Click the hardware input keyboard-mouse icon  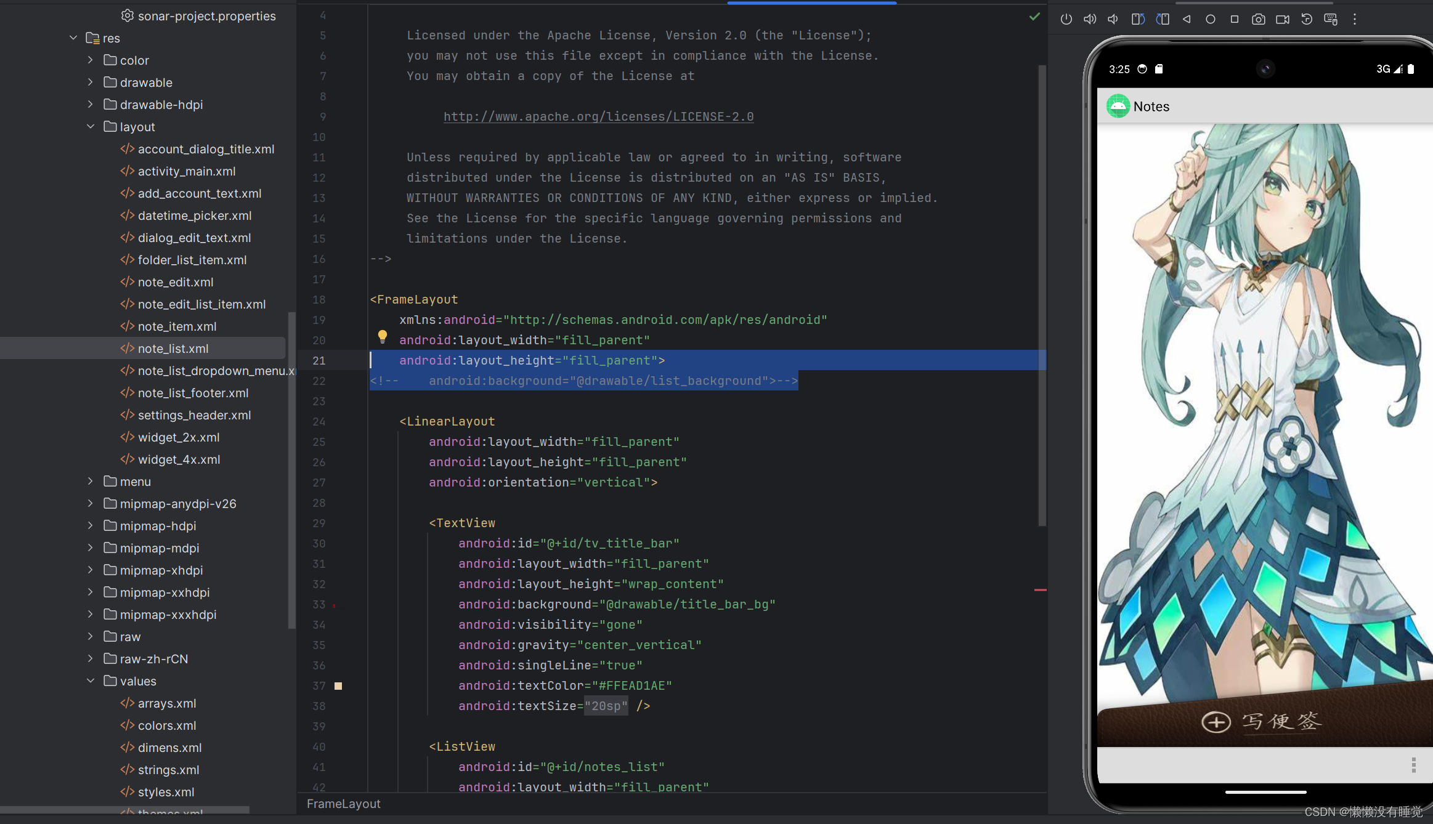(1330, 19)
